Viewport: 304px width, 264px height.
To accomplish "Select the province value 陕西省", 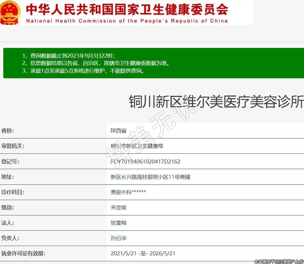I will pos(118,131).
